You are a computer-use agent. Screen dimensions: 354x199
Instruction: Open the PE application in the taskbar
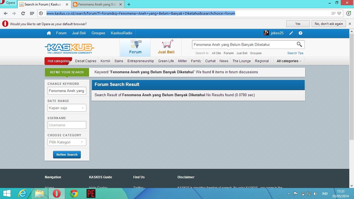tap(91, 193)
